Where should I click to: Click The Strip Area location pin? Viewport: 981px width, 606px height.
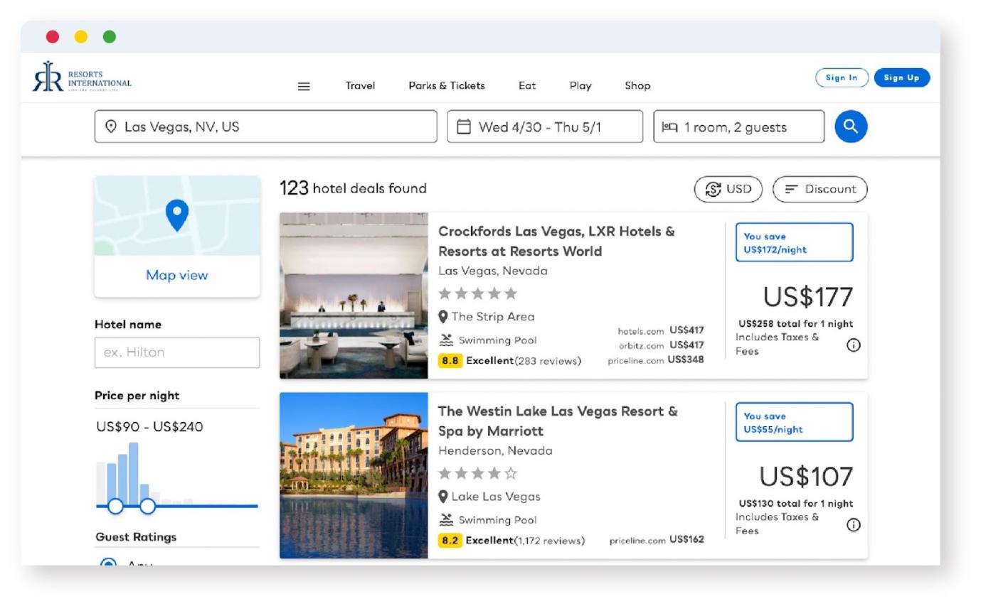tap(443, 317)
